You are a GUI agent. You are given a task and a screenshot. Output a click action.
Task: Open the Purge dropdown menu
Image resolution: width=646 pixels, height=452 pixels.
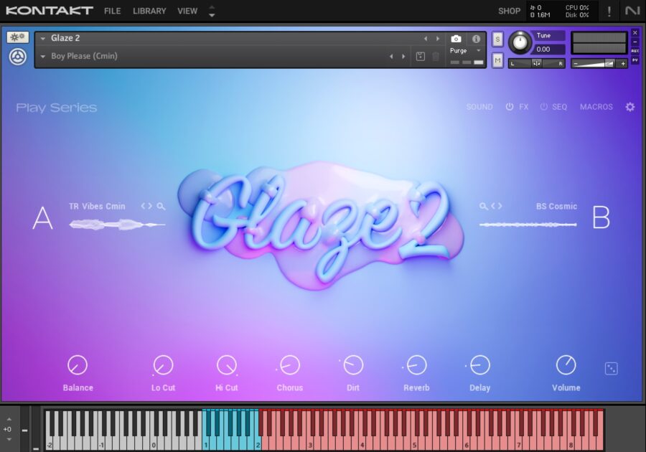point(478,51)
